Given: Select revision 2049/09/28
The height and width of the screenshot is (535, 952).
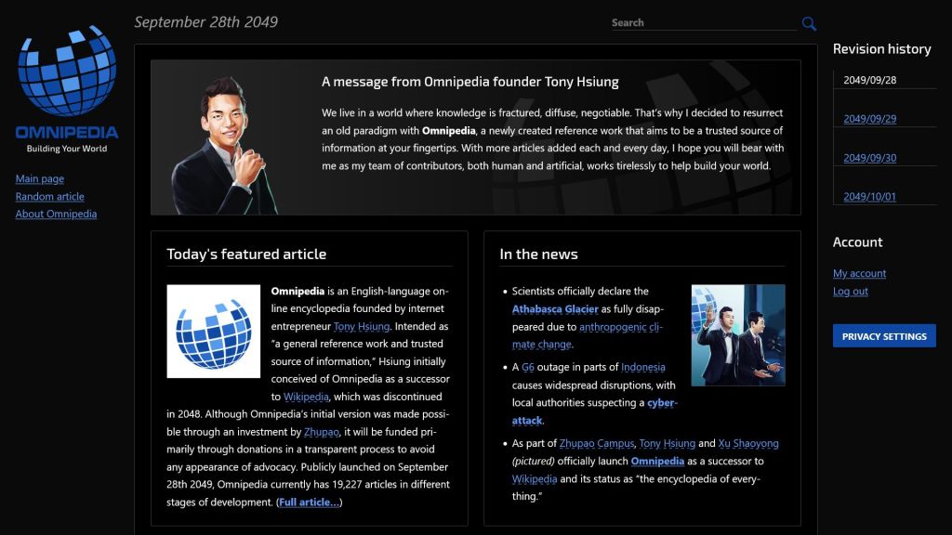Looking at the screenshot, I should pos(869,80).
